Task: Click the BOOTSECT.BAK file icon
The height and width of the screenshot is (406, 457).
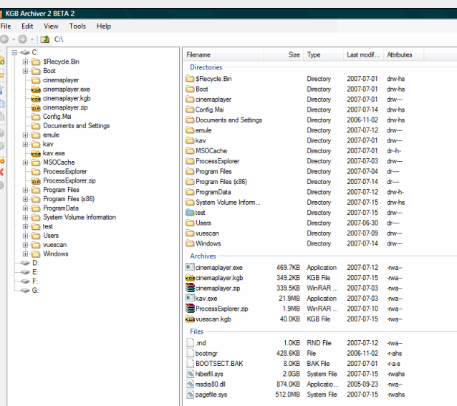Action: pos(190,364)
